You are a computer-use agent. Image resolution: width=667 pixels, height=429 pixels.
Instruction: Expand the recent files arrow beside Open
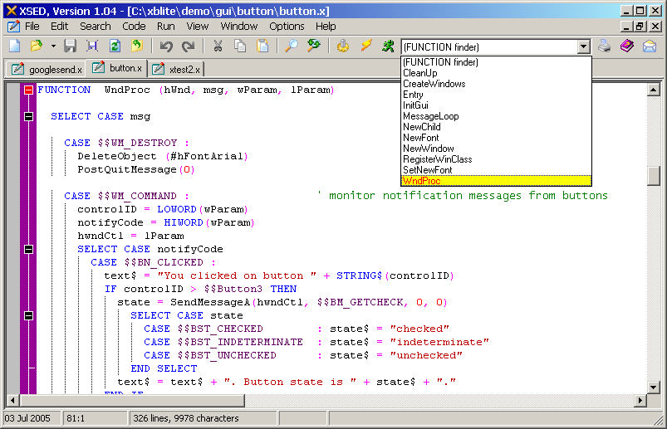pyautogui.click(x=53, y=46)
